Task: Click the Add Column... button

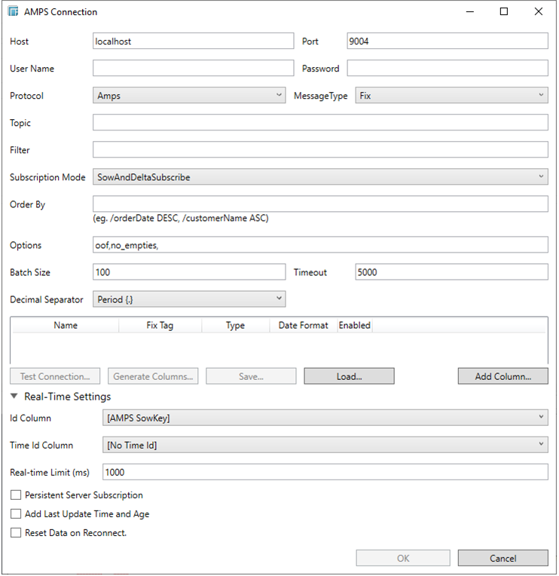Action: [x=502, y=376]
